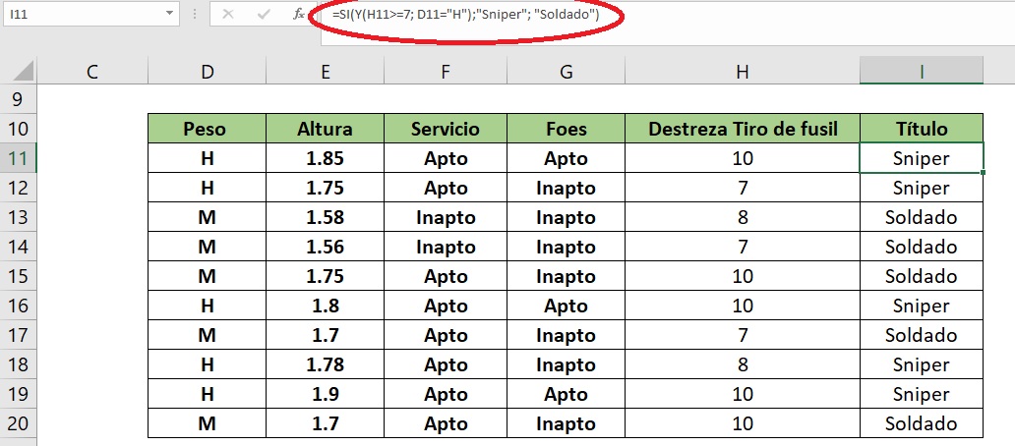1015x446 pixels.
Task: Select row 20 header
Action: point(19,423)
